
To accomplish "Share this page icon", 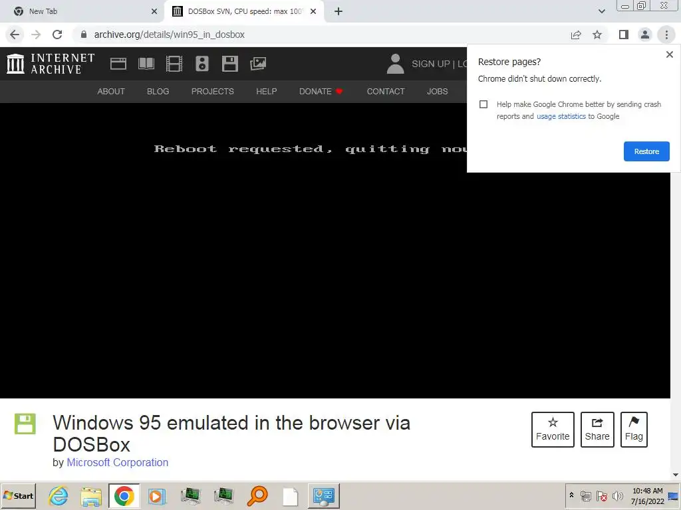I will (576, 35).
